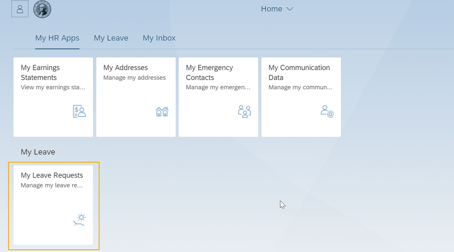Open the My Leave Requests title
This screenshot has width=454, height=252.
52,176
